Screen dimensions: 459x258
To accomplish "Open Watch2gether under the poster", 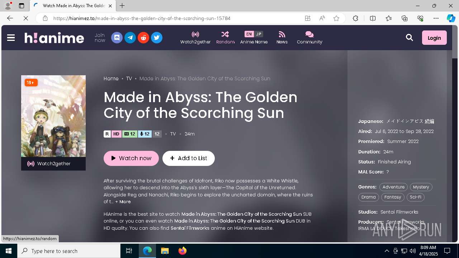I will (x=53, y=164).
